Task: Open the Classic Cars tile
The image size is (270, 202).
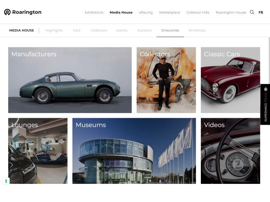Action: [x=230, y=80]
